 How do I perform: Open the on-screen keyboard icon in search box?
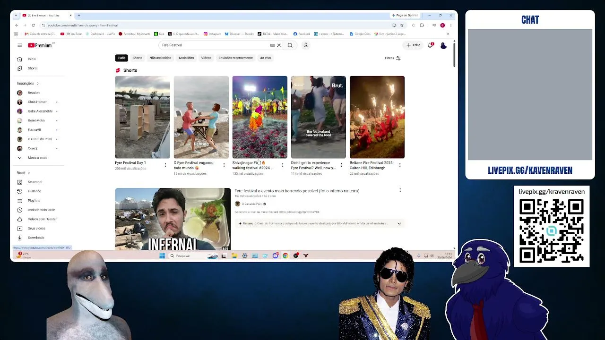[x=272, y=45]
